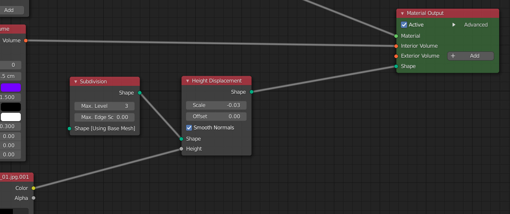The image size is (510, 214).
Task: Click the Max. Level field in Subdivision
Action: (x=104, y=106)
